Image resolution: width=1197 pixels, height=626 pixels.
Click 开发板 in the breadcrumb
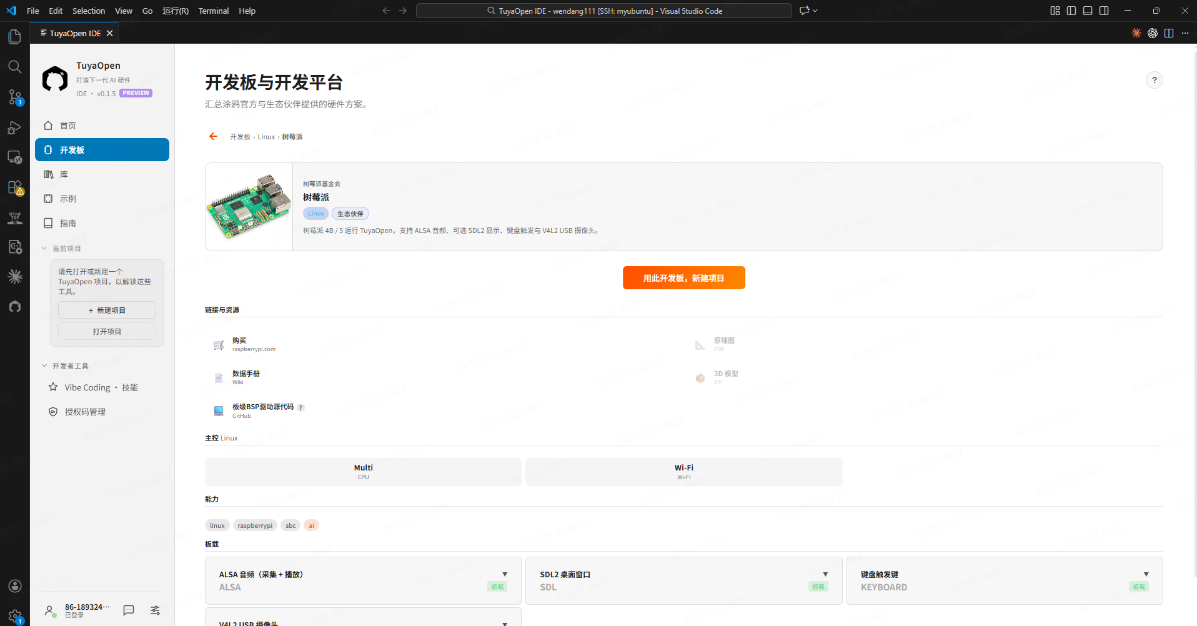(x=240, y=137)
